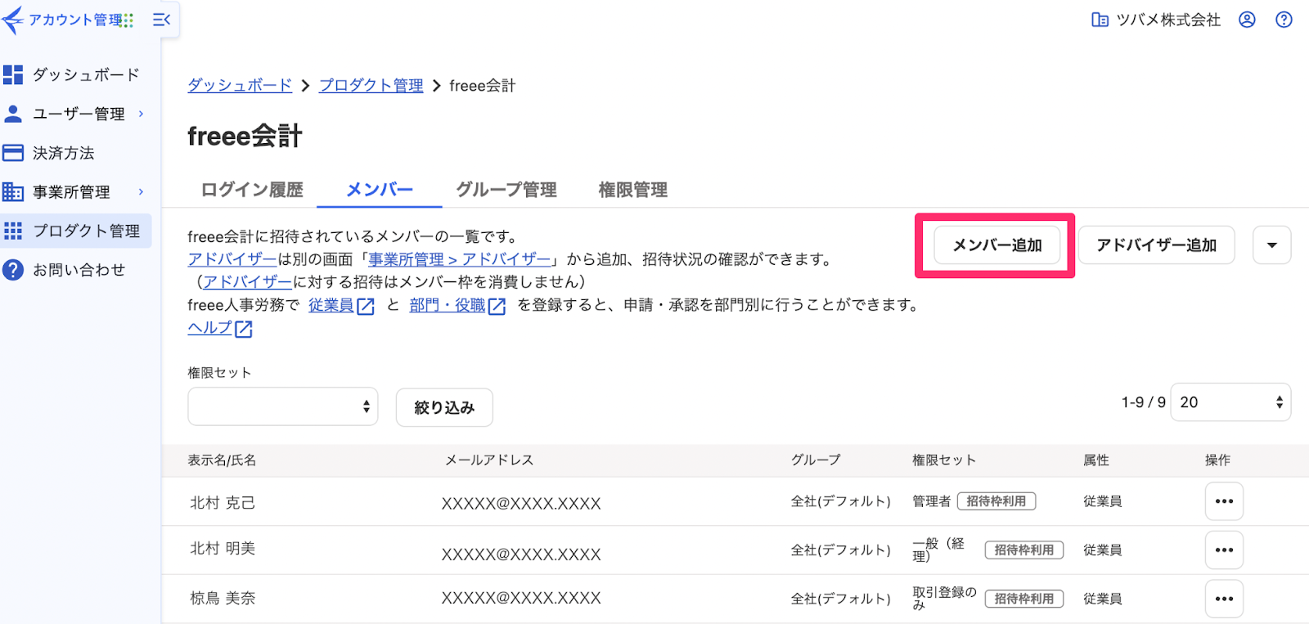The width and height of the screenshot is (1309, 624).
Task: Open actions menu for 北村 克己
Action: (1224, 501)
